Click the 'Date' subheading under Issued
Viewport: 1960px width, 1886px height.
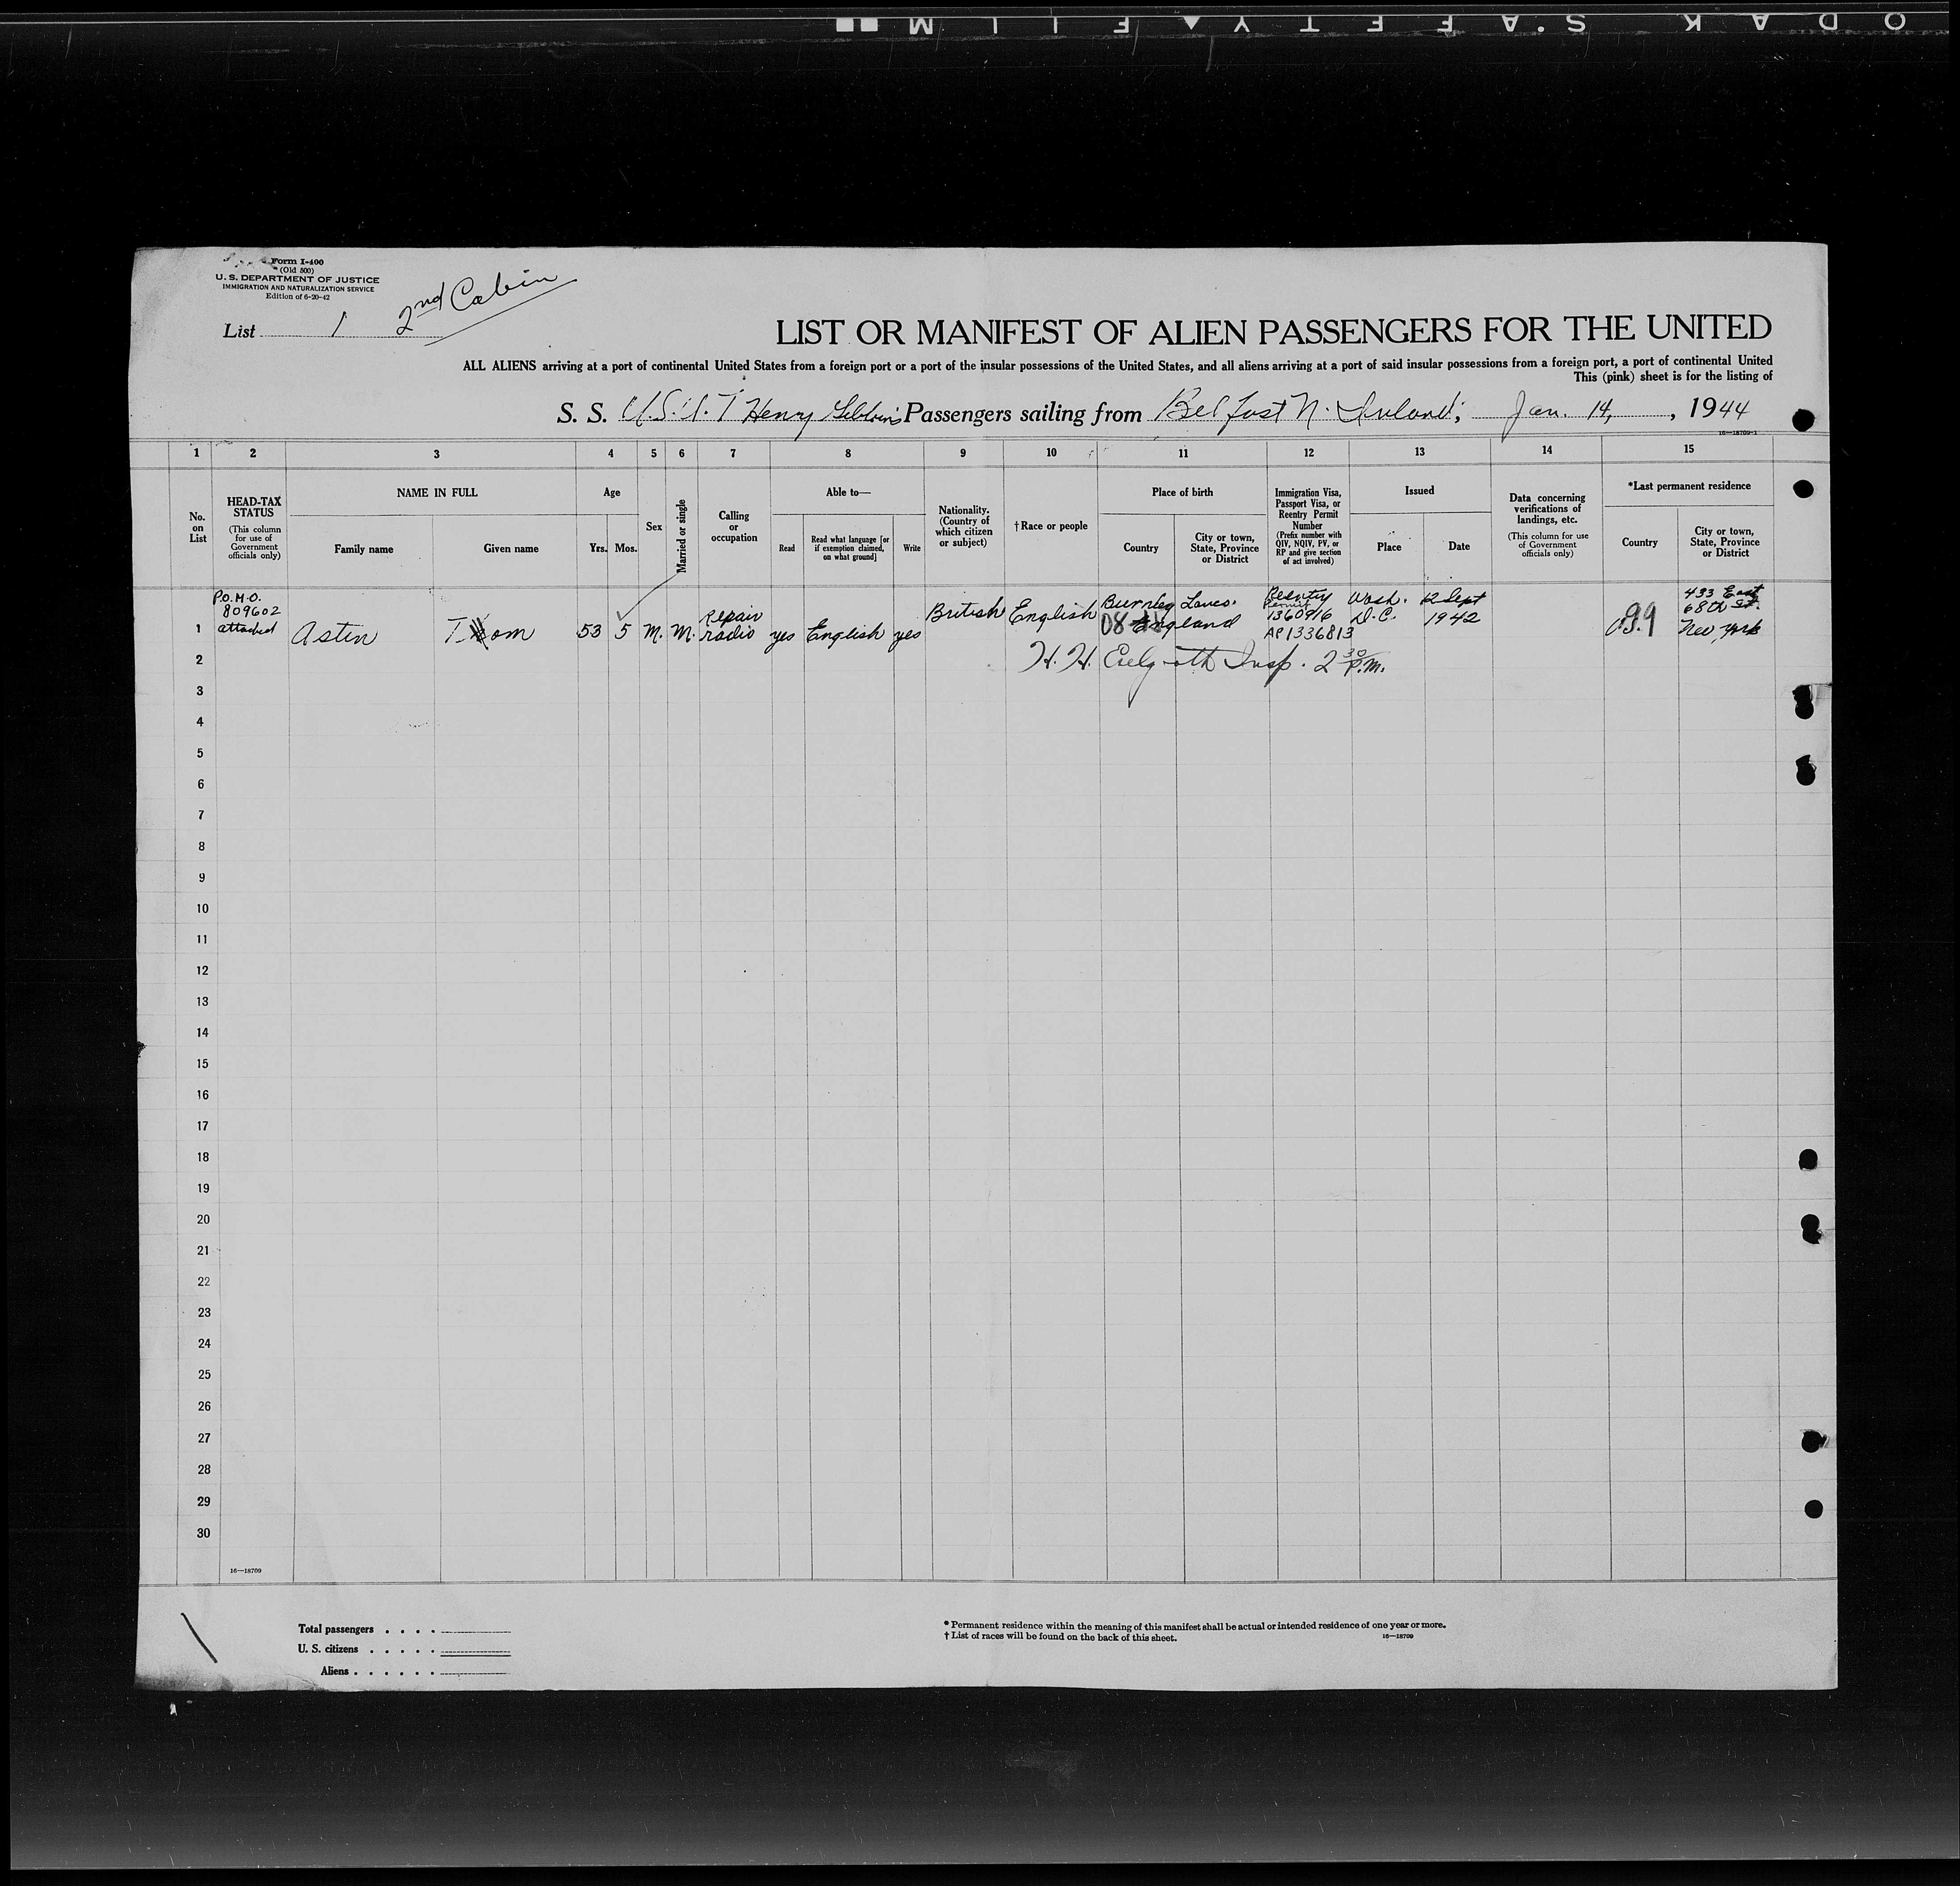click(x=1459, y=546)
